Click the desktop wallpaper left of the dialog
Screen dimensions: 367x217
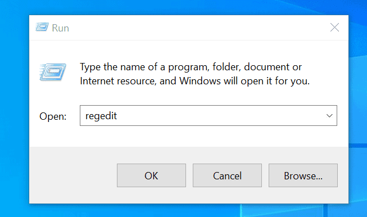[14, 108]
